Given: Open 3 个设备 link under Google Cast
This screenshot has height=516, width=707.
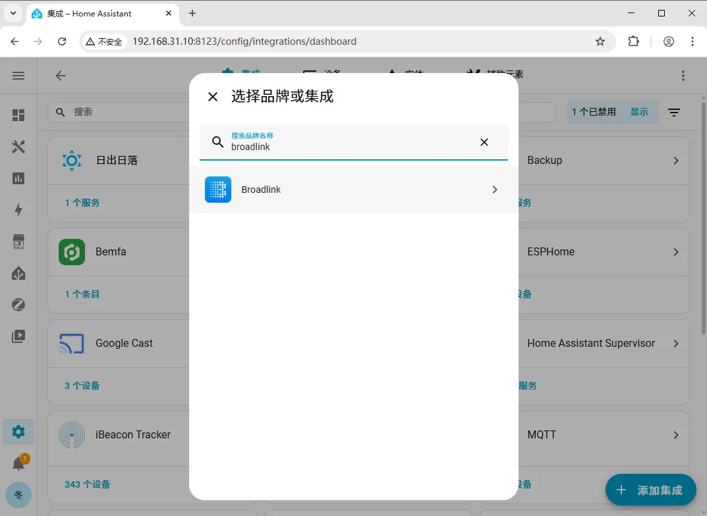Looking at the screenshot, I should pos(82,386).
